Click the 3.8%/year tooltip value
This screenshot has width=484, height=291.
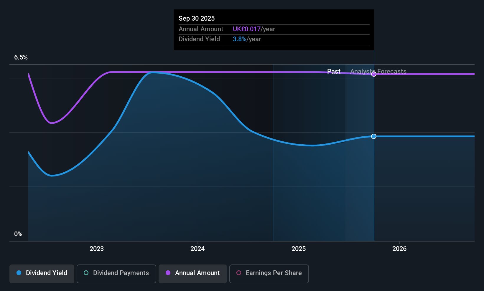(x=247, y=39)
